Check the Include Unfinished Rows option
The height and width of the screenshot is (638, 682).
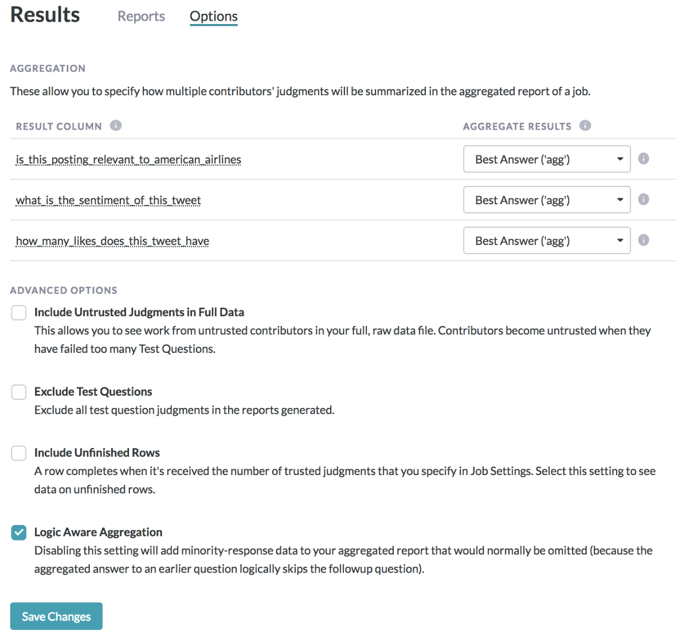(x=19, y=453)
